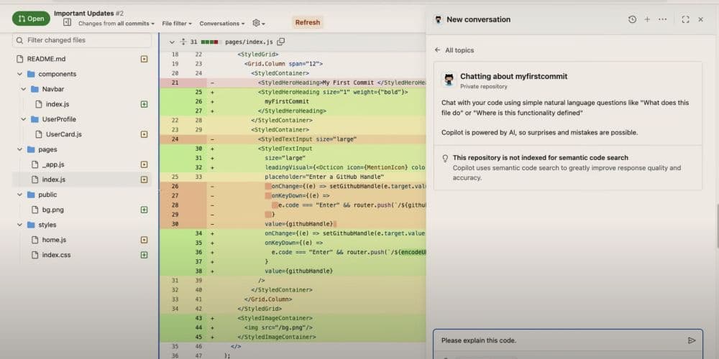Click the green Open pull request badge
719x359 pixels.
click(x=31, y=19)
